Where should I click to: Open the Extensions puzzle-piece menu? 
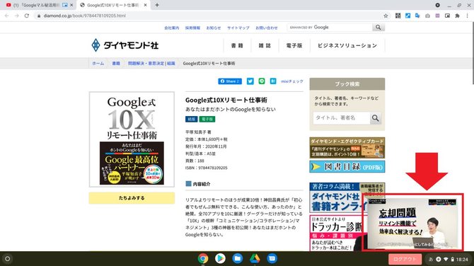point(457,16)
